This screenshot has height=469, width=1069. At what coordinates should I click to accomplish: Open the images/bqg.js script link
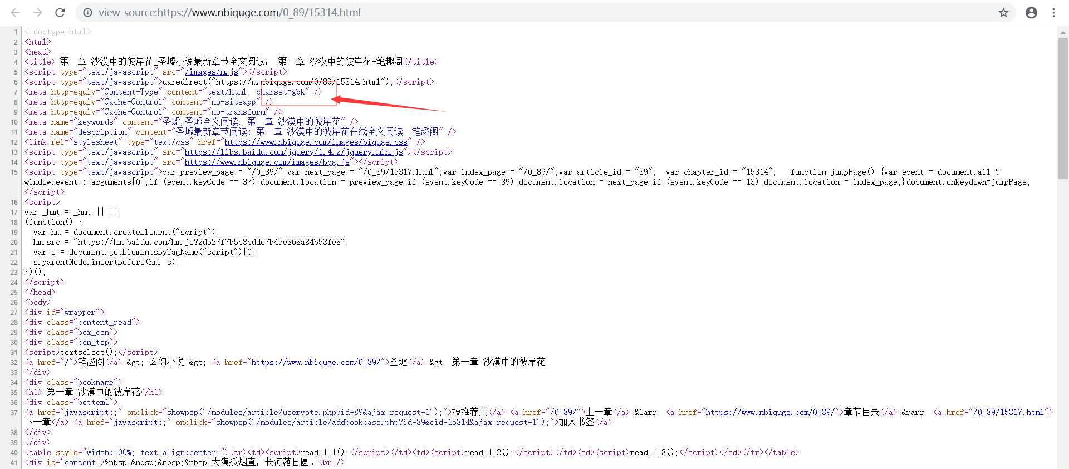(x=267, y=162)
